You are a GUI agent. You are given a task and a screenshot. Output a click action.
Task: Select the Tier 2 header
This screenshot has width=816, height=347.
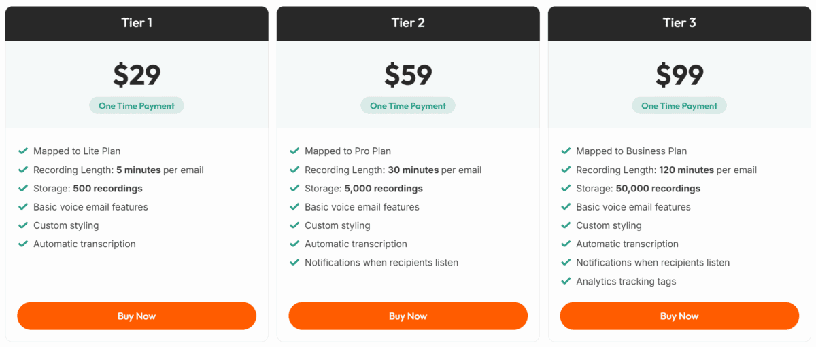point(408,23)
